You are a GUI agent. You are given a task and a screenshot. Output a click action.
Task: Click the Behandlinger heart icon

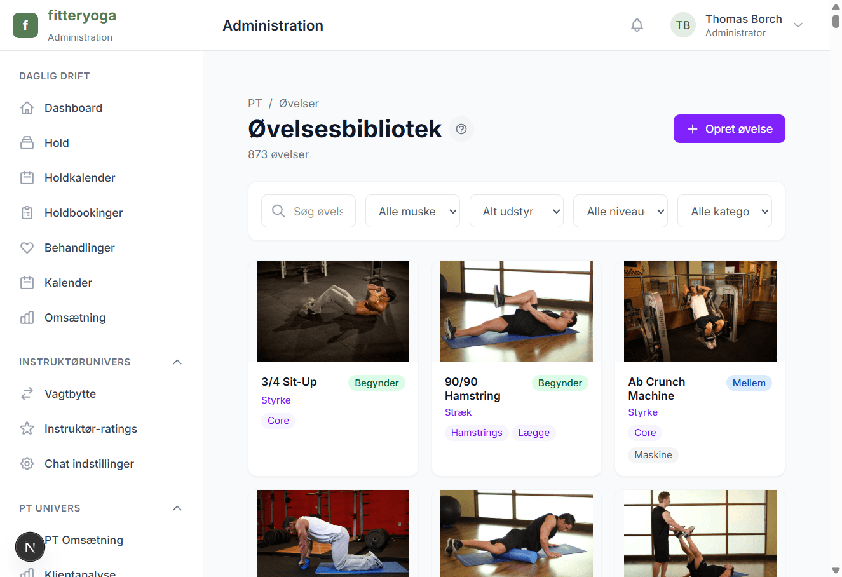point(27,247)
